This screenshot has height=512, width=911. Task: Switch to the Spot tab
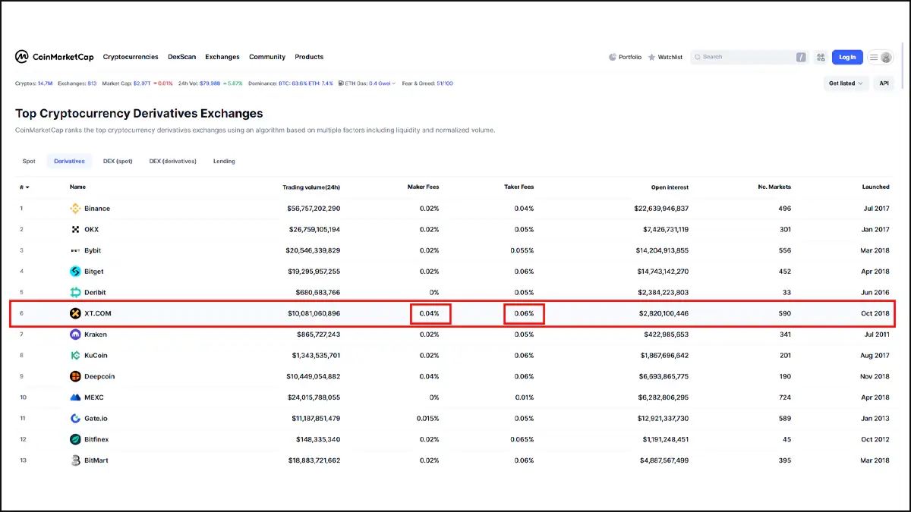(x=29, y=161)
